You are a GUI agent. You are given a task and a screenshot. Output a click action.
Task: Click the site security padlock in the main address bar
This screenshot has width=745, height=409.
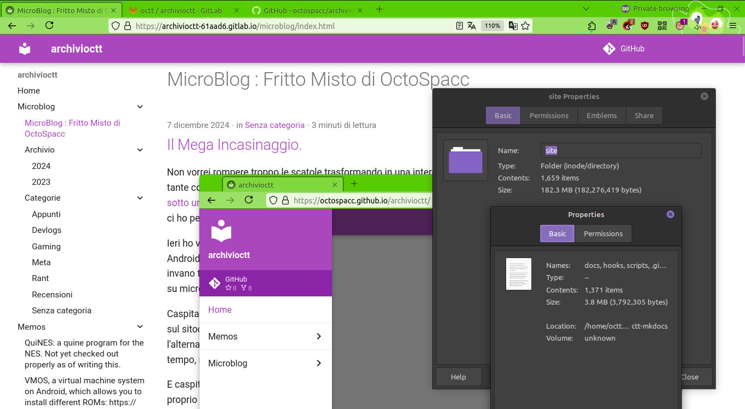pyautogui.click(x=128, y=26)
